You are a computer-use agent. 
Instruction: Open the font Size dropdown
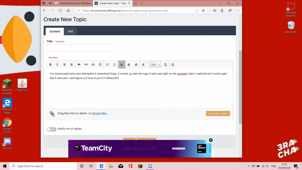click(x=155, y=64)
